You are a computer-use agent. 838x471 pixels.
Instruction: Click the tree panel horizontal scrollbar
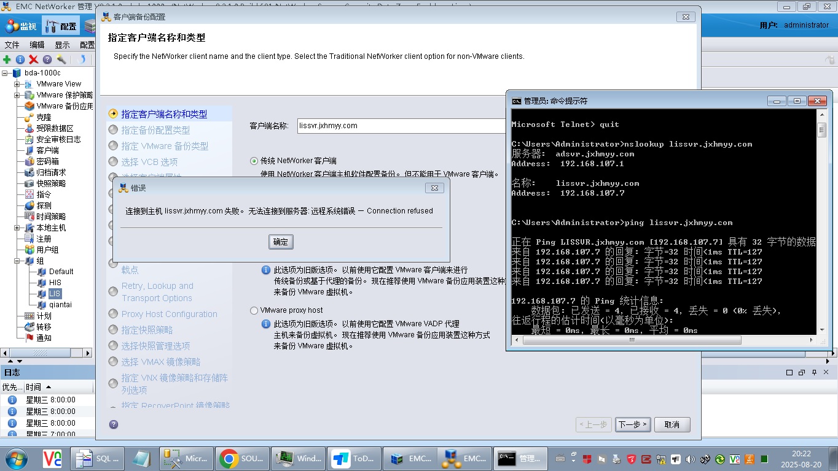pyautogui.click(x=47, y=353)
